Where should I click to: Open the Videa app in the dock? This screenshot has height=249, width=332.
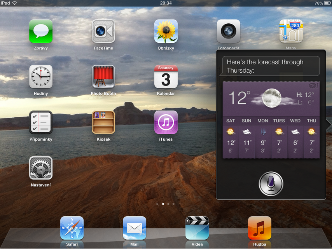pos(197,228)
